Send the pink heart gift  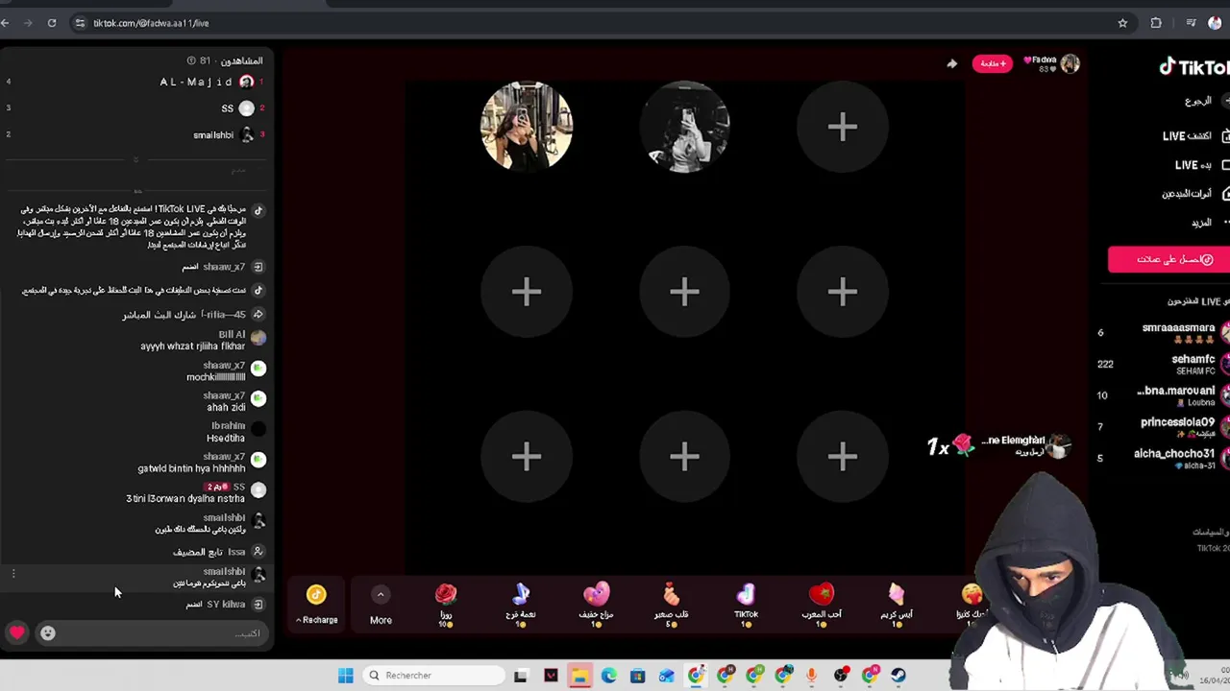(x=596, y=605)
